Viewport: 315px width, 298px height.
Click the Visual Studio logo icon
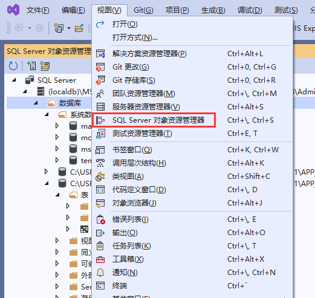coord(13,10)
